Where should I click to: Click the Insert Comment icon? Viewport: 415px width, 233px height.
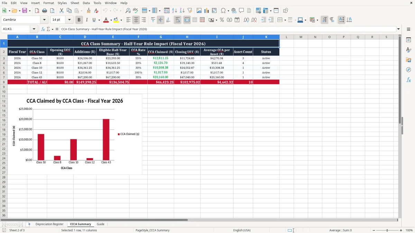241,11
